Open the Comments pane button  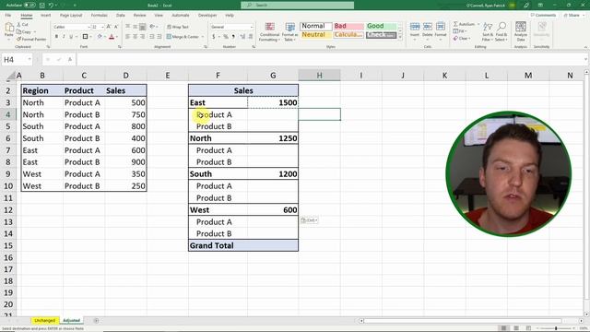pos(543,16)
